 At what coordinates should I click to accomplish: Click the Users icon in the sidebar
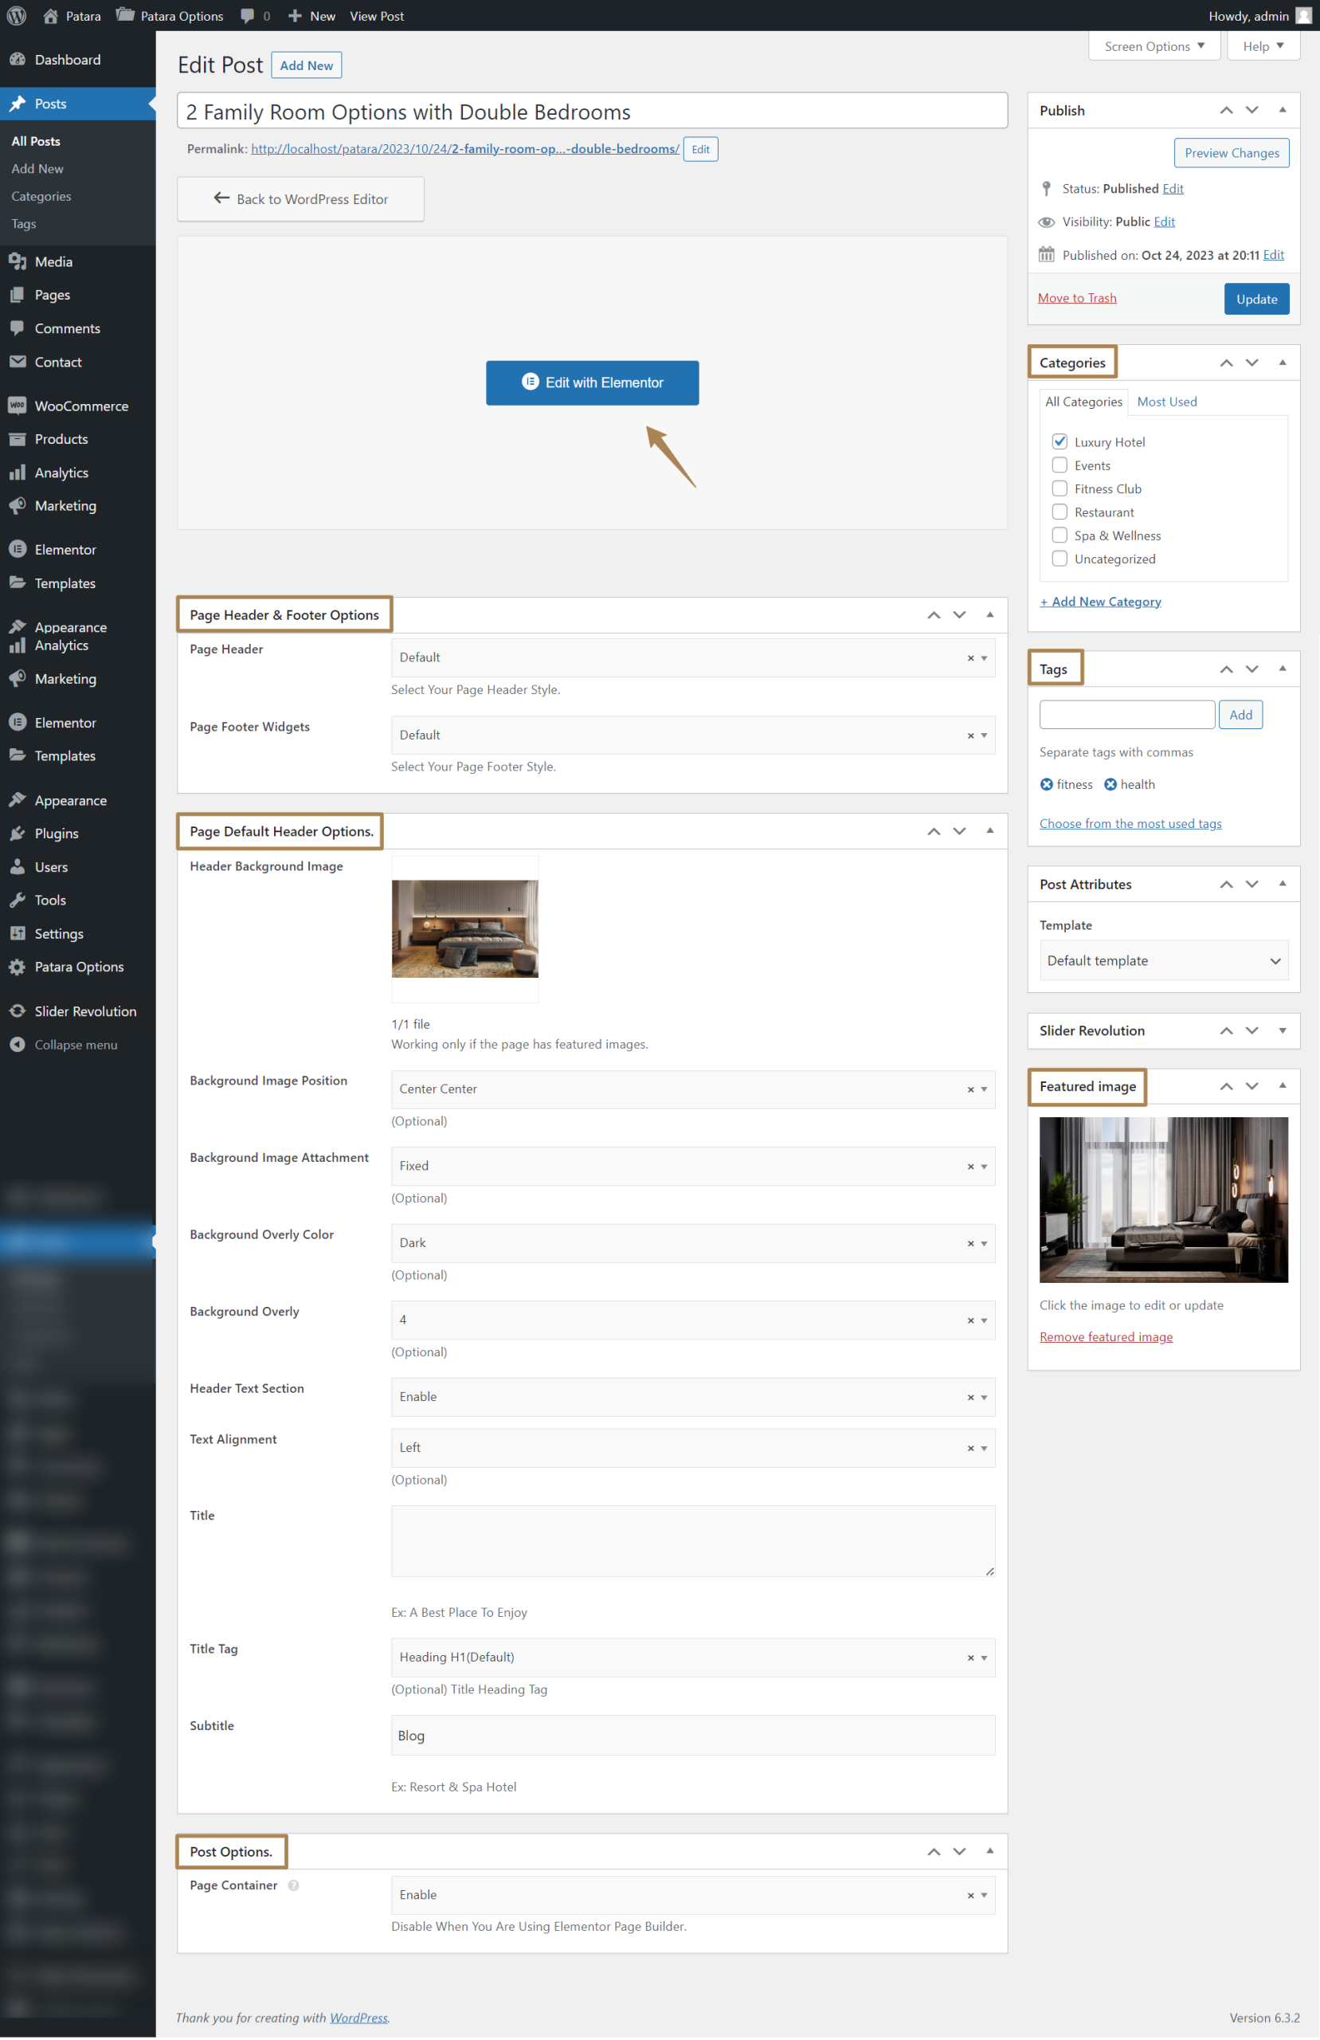18,866
